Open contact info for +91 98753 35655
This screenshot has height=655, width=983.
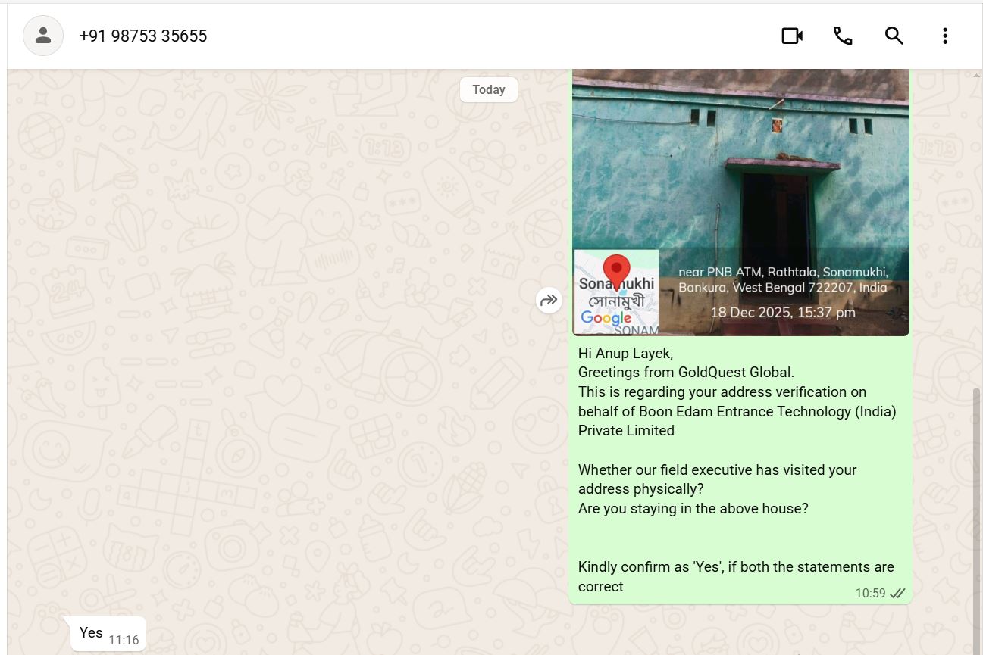pos(143,36)
